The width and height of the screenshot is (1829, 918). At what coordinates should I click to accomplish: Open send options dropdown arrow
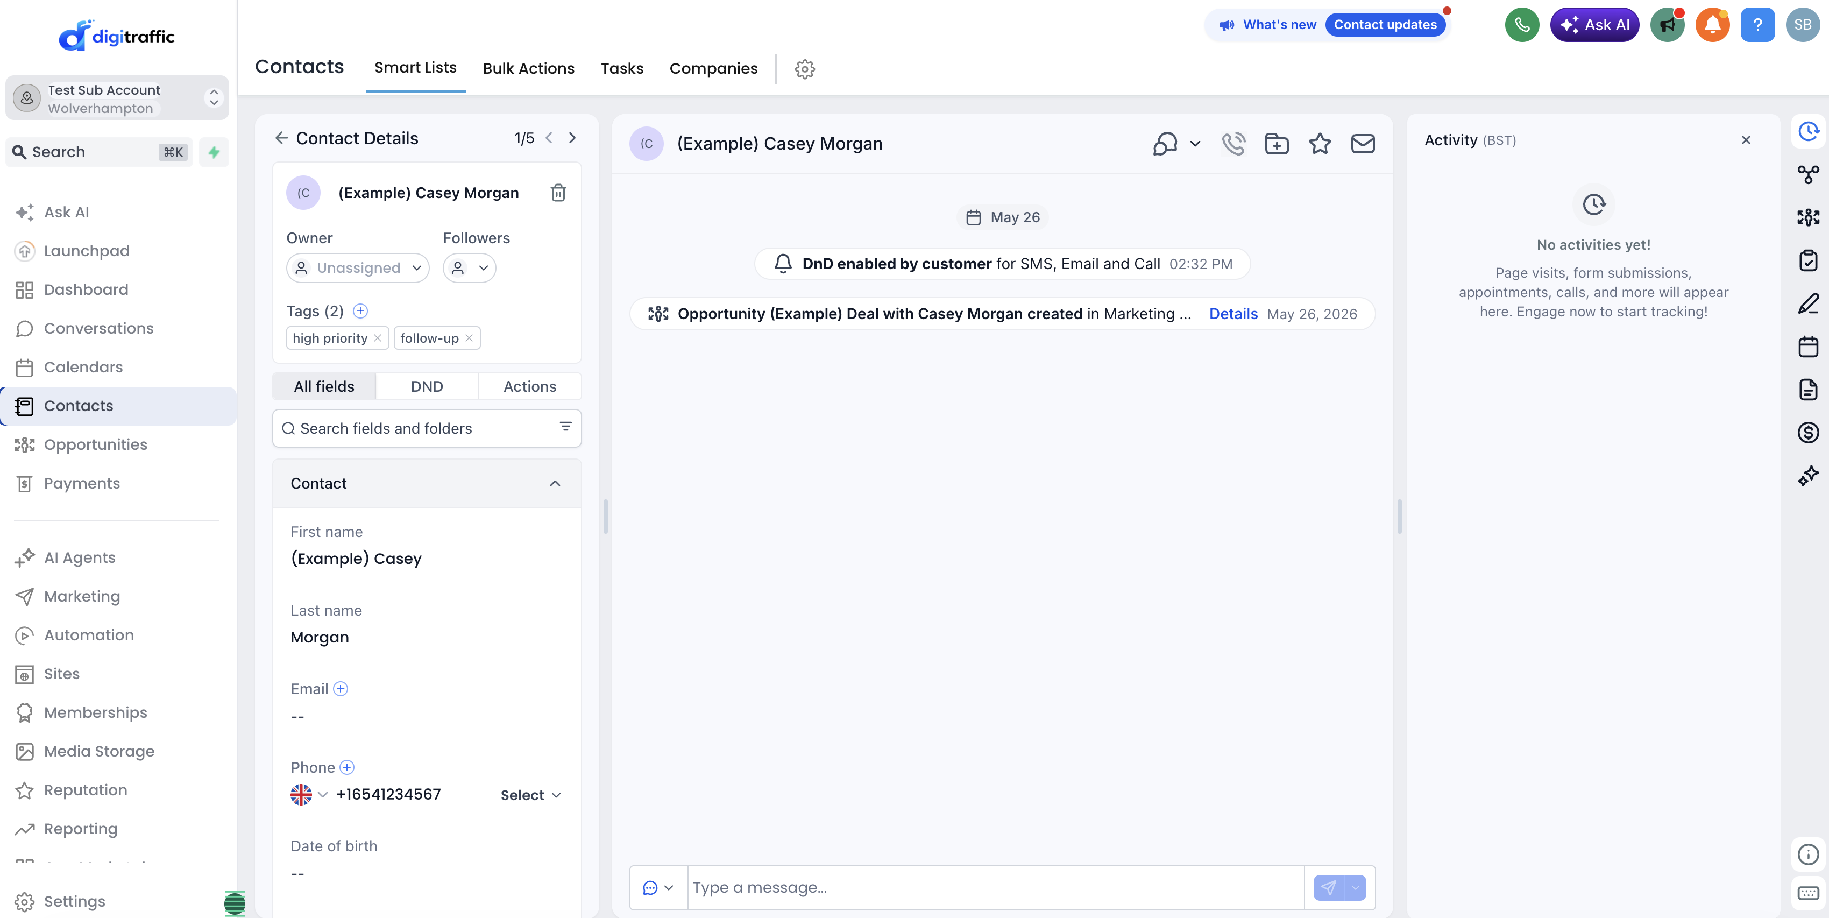(1355, 887)
